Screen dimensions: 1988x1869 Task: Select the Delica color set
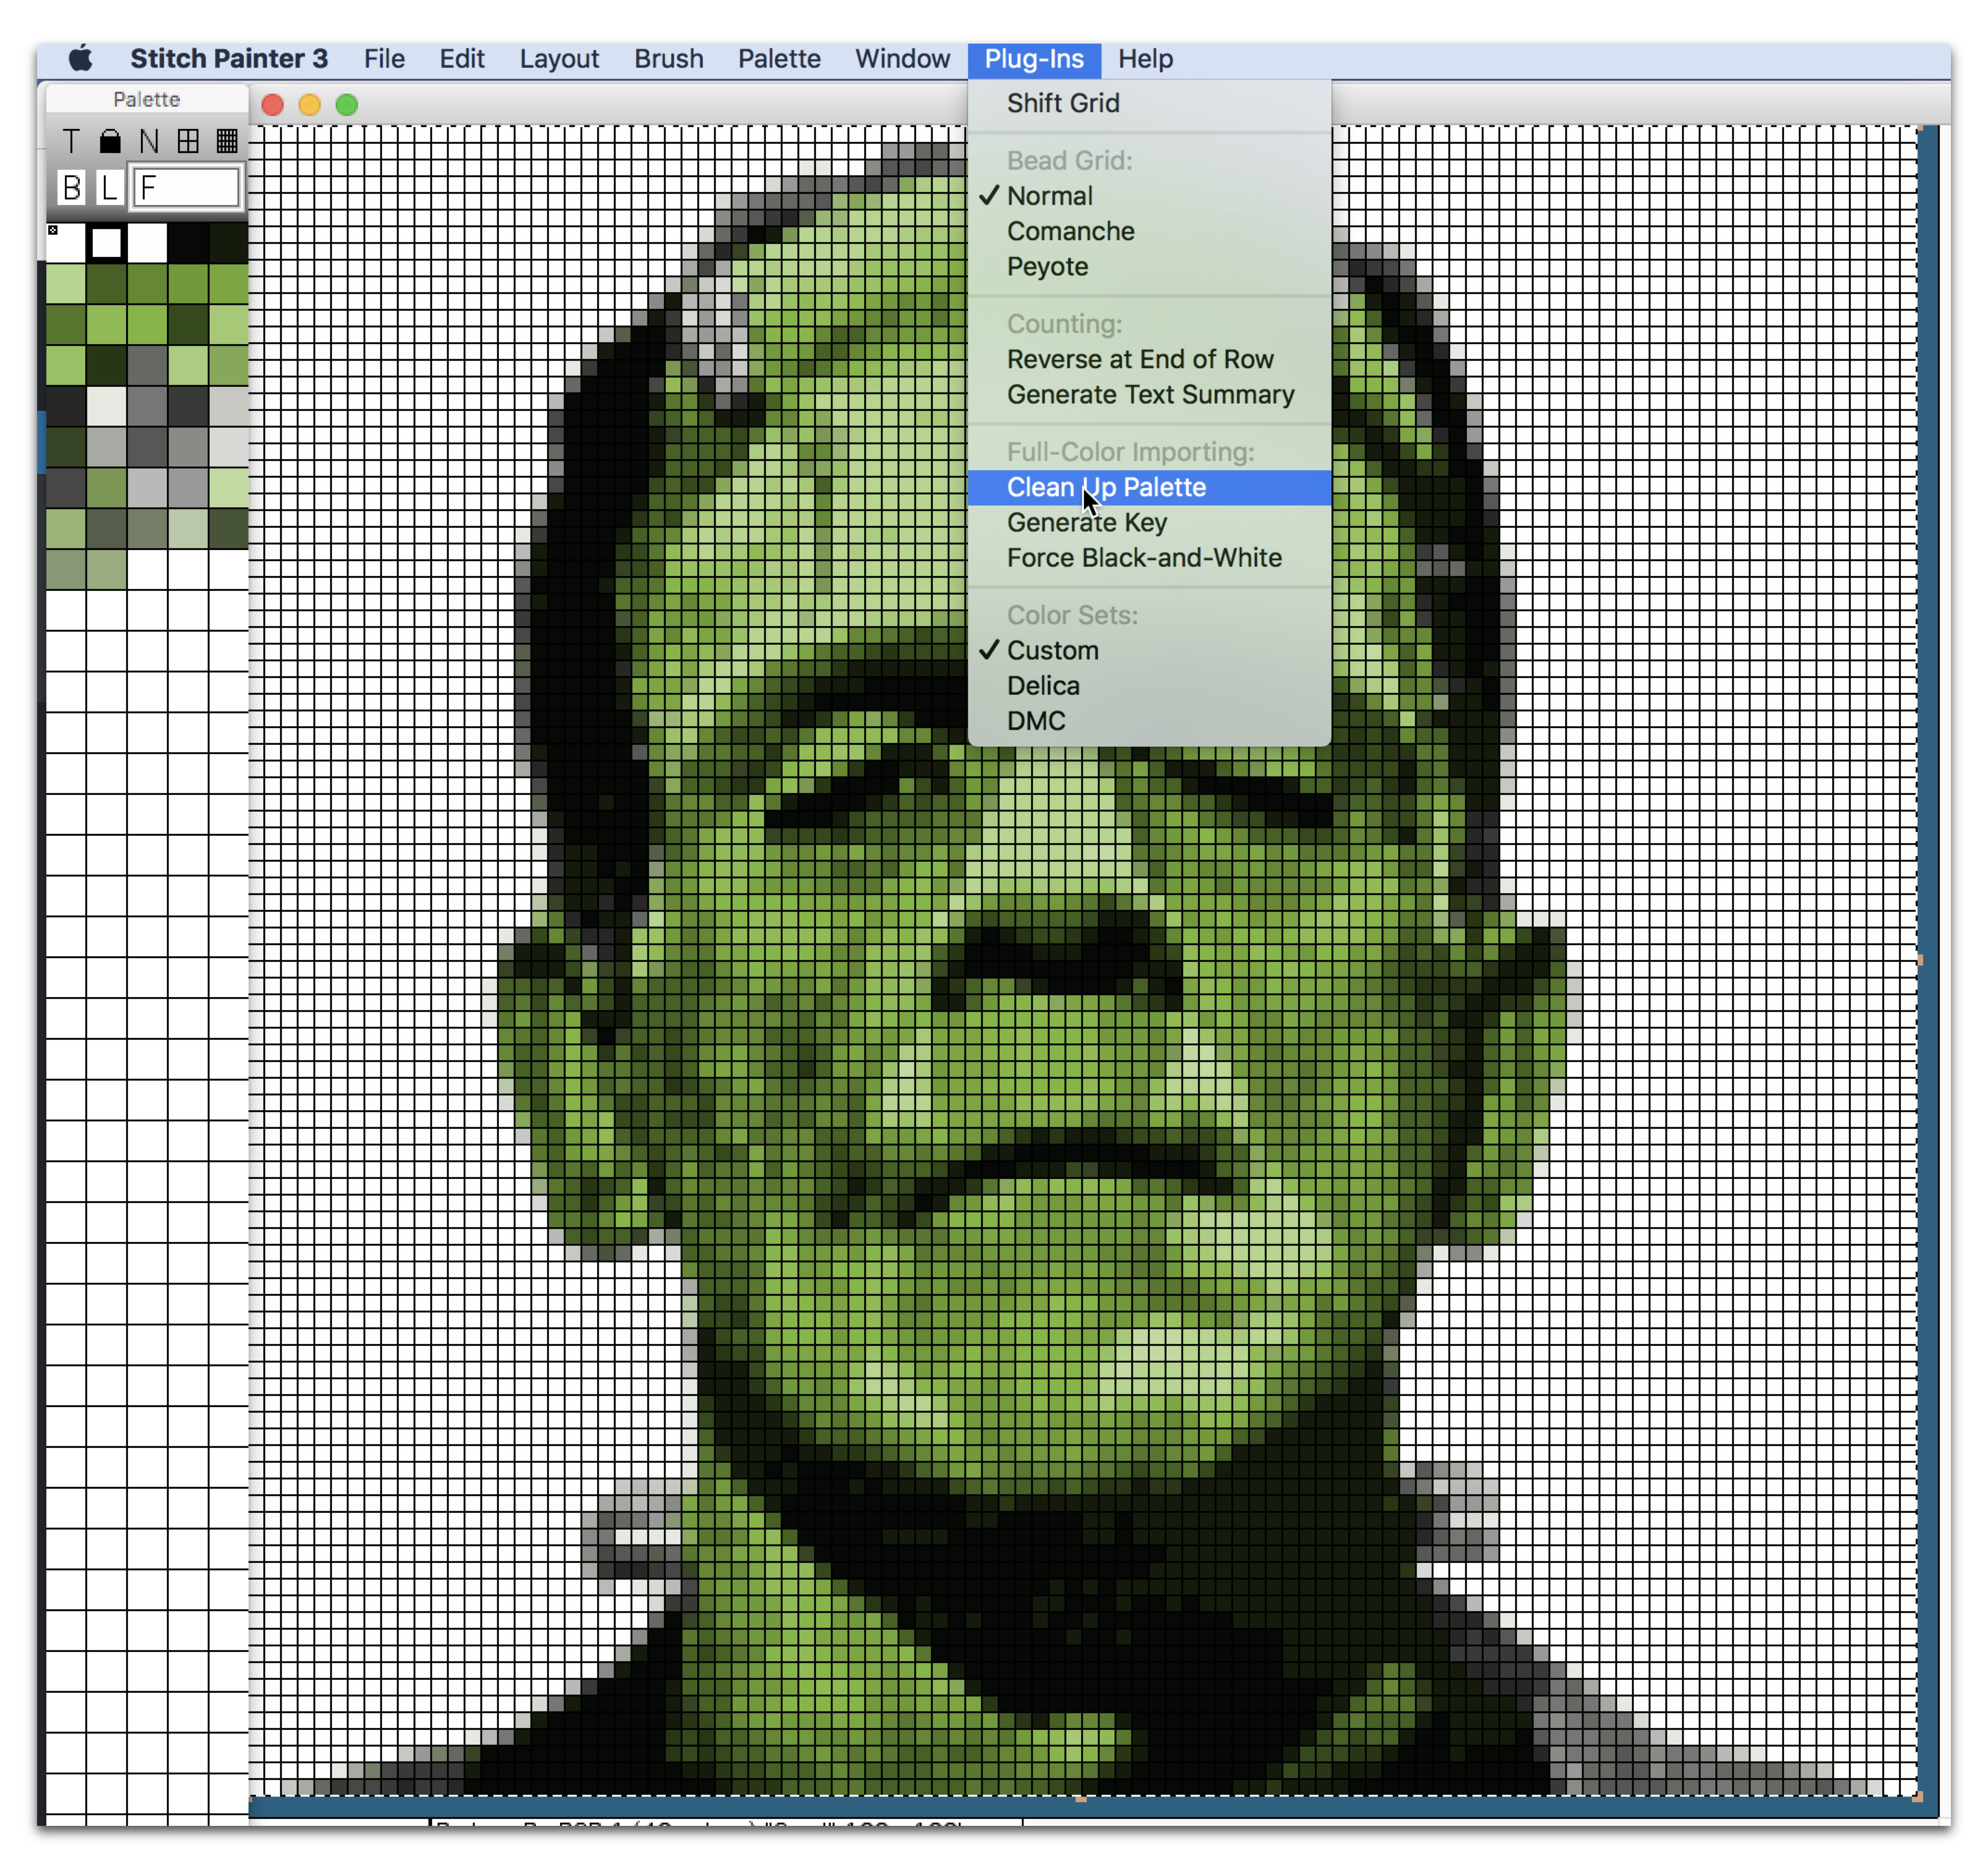tap(1150, 686)
